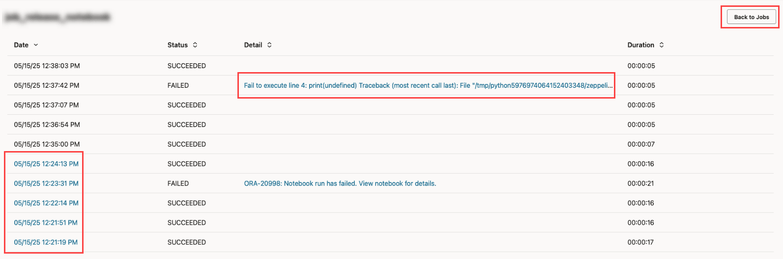Click the sort chevron beside Date header
This screenshot has width=783, height=259.
pos(36,45)
